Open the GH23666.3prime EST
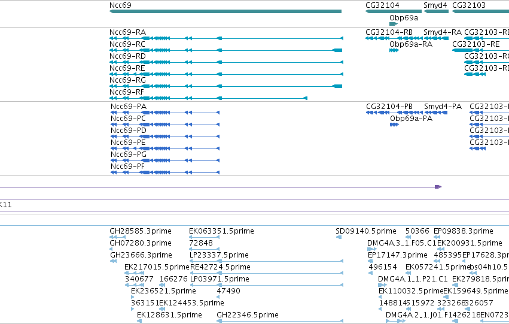 113,261
